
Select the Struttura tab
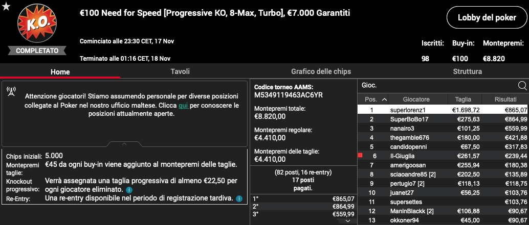467,71
